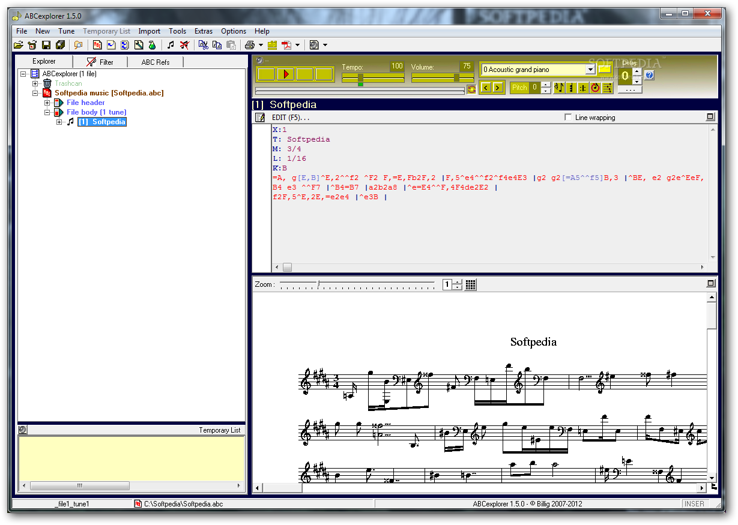This screenshot has height=525, width=738.
Task: Open the Import menu
Action: coord(149,31)
